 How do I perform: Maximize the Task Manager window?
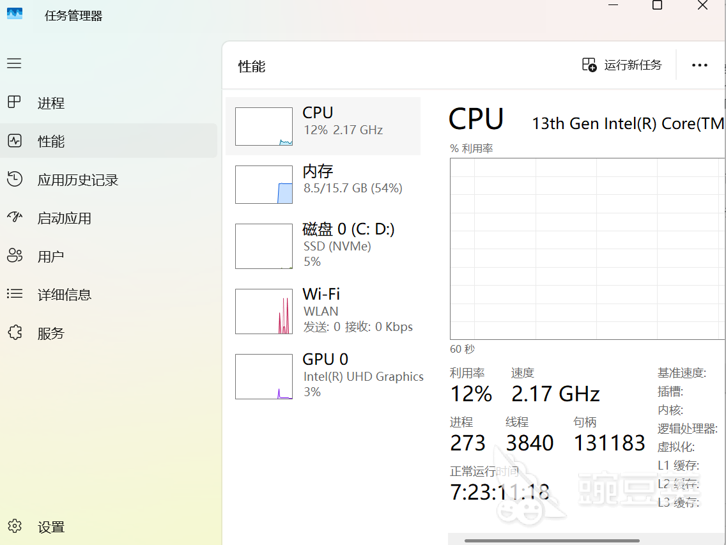[x=657, y=5]
